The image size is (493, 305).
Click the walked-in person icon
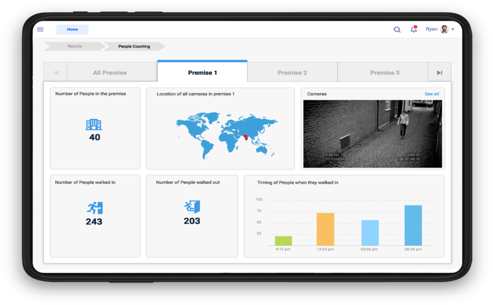95,208
